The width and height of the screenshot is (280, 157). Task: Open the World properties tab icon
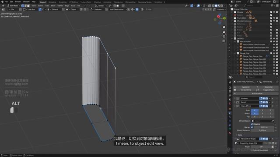(230, 104)
